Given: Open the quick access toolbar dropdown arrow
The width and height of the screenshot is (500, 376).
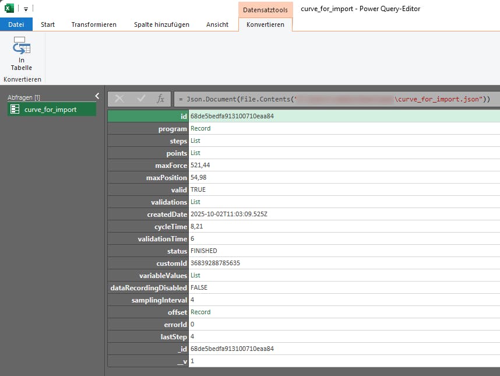Looking at the screenshot, I should point(26,9).
